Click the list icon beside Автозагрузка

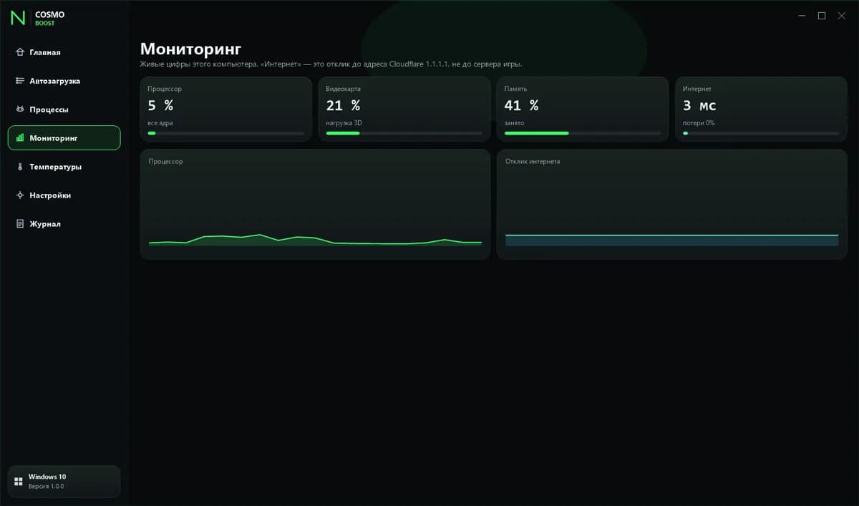click(x=20, y=81)
